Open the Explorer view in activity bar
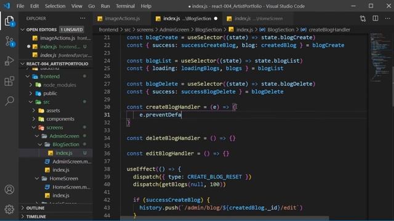 click(9, 21)
